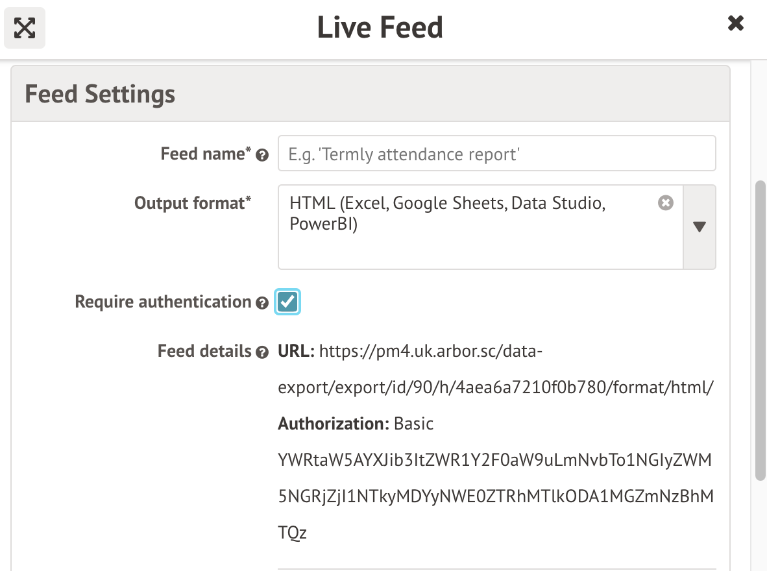The image size is (767, 571).
Task: Uncheck the Require authentication checkbox
Action: tap(287, 302)
